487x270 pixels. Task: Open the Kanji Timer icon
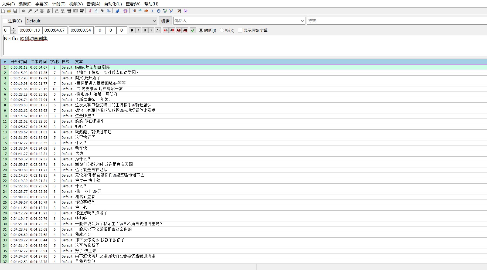click(x=165, y=11)
